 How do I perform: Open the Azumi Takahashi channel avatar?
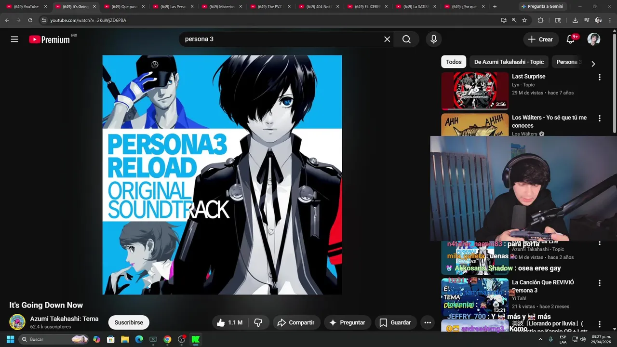coord(17,322)
